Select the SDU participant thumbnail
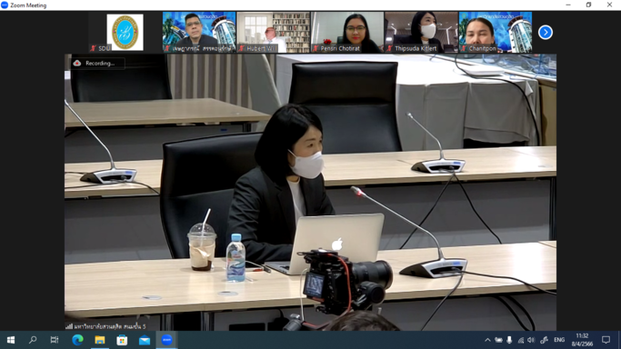 pos(125,33)
